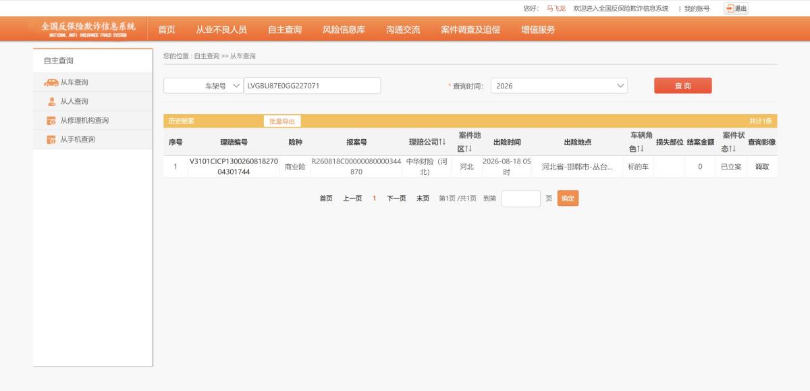Viewport: 810px width, 391px height.
Task: Open the 从业不良人员 menu
Action: 221,30
